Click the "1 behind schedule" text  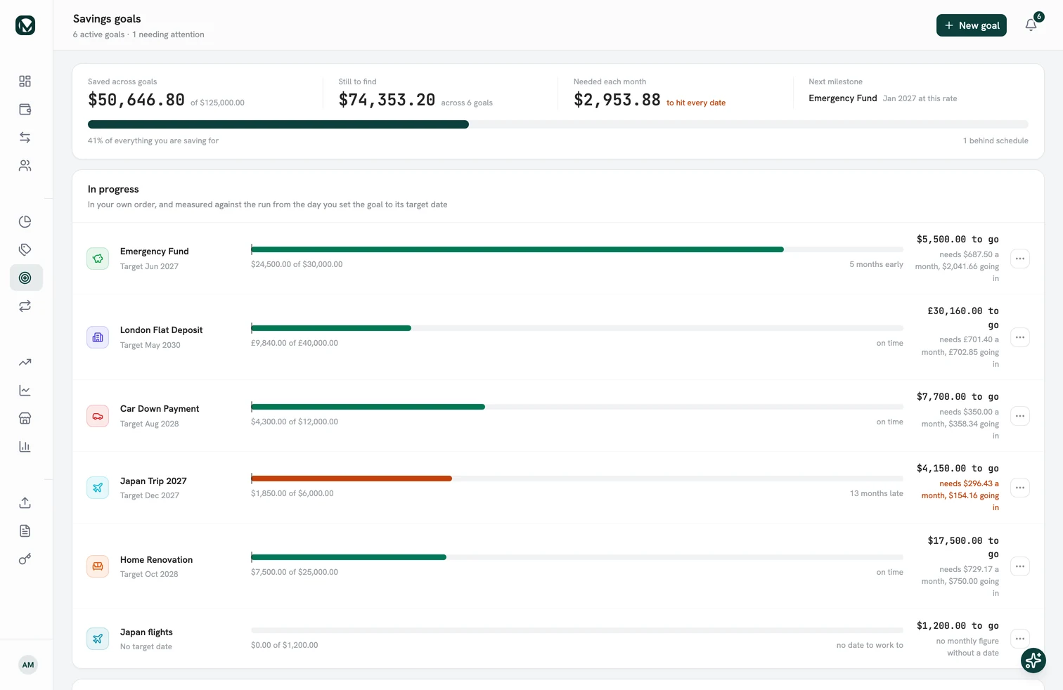tap(996, 141)
